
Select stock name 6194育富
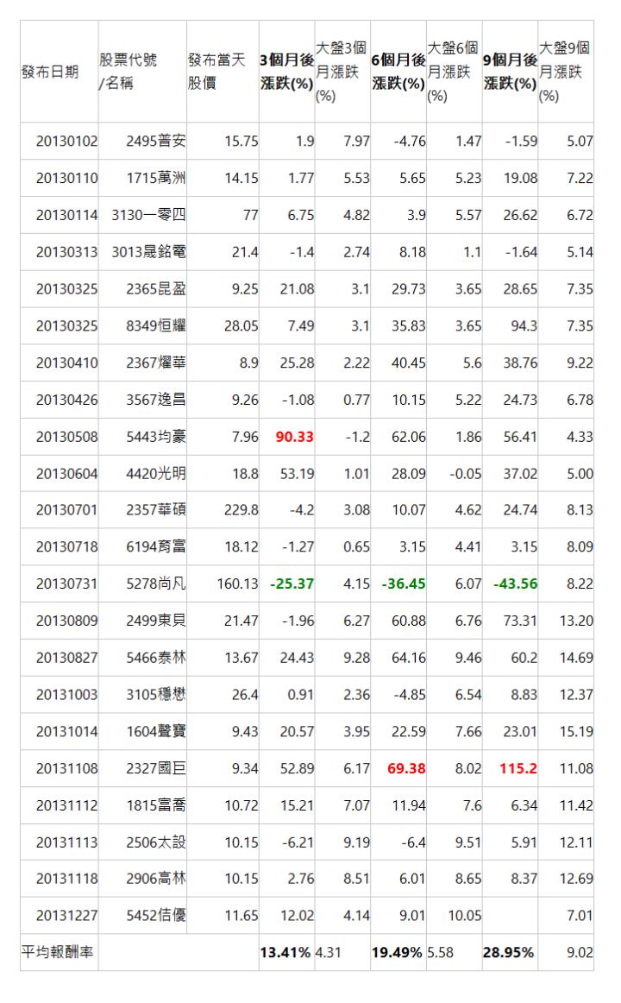156,547
